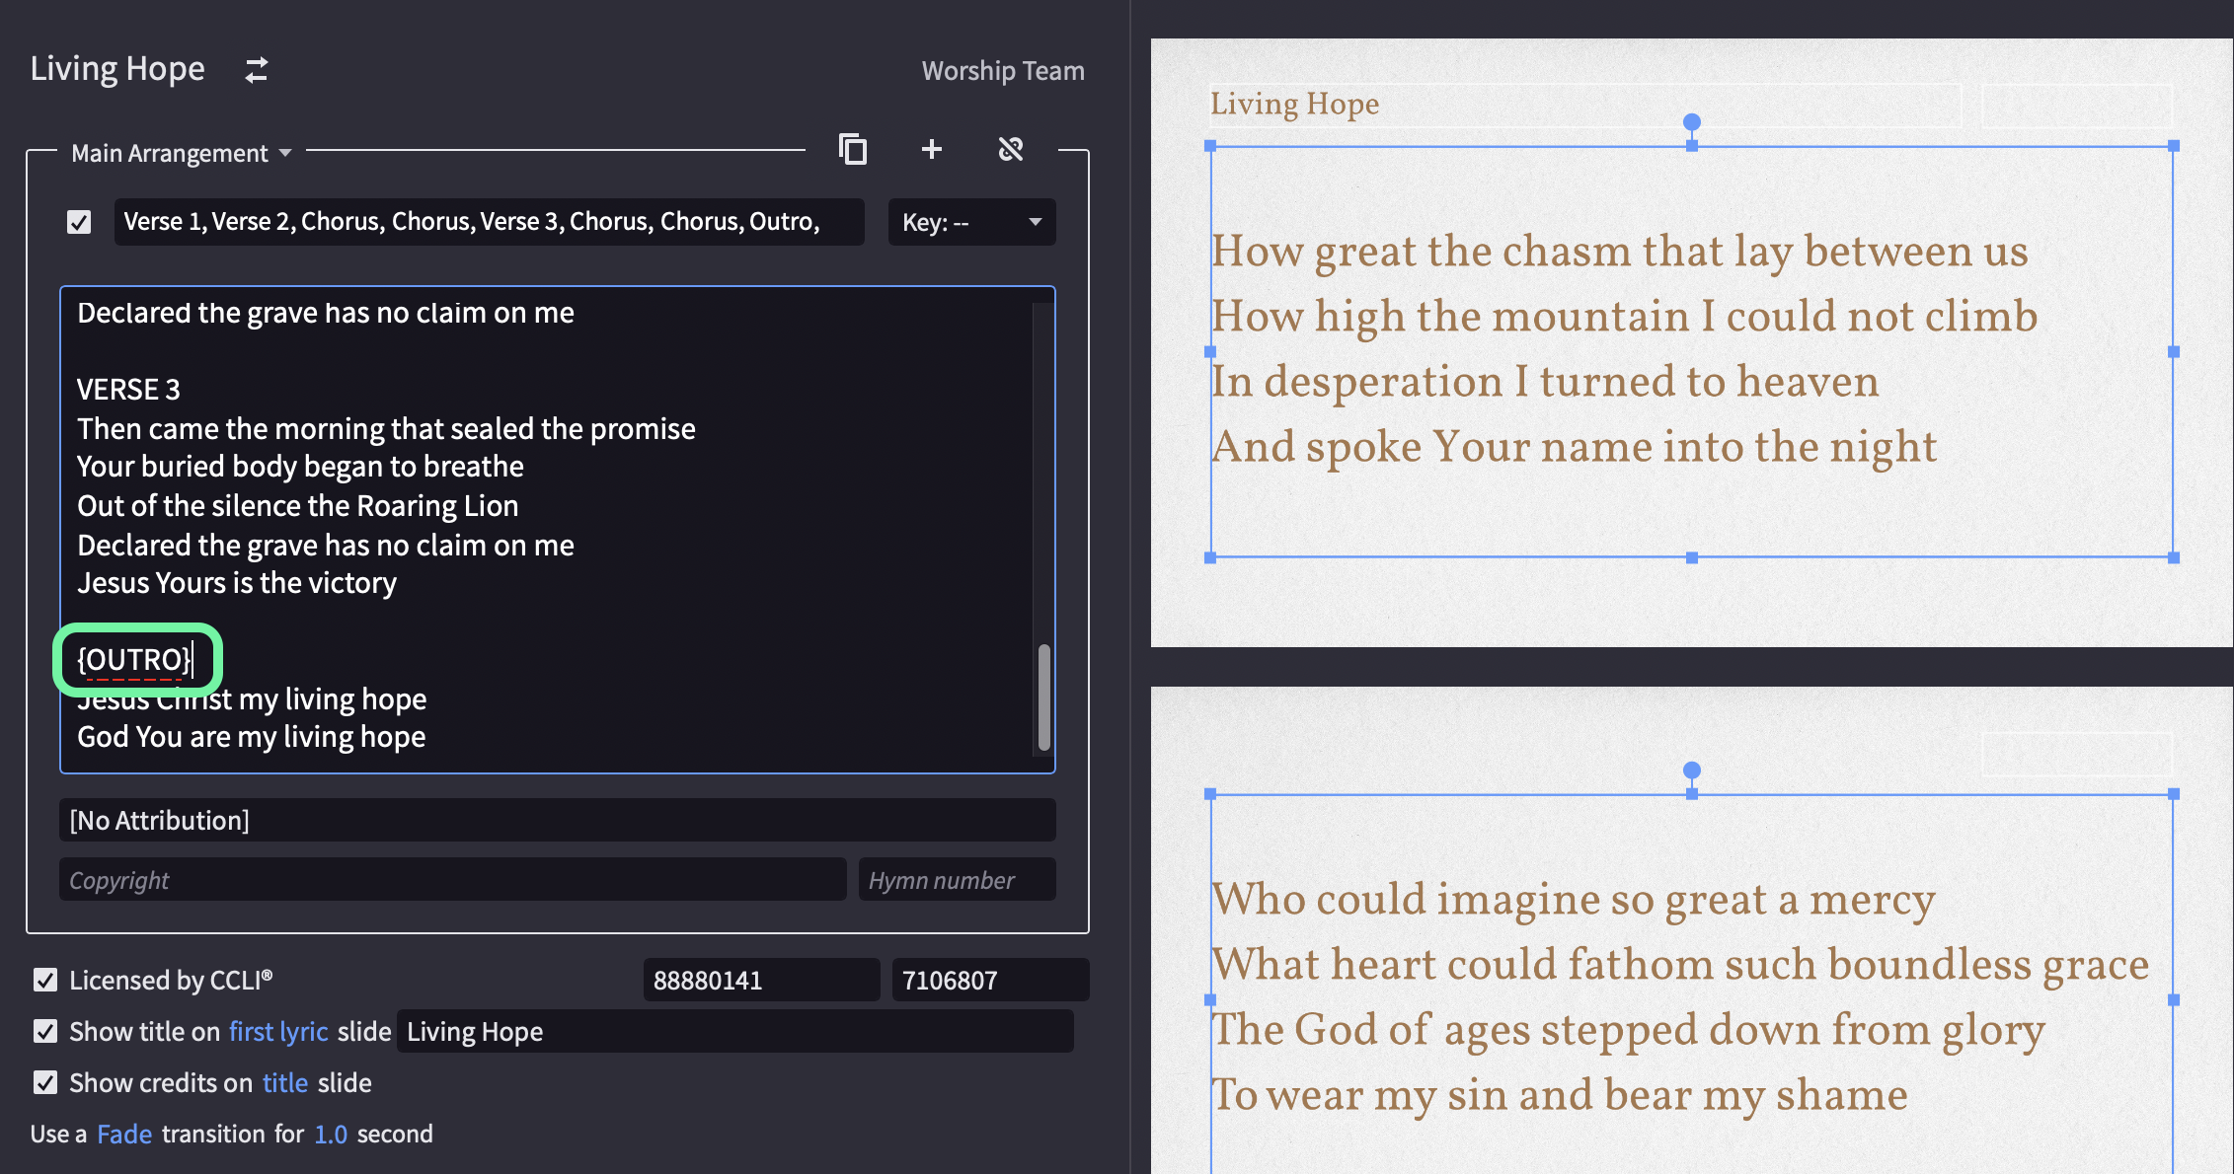This screenshot has height=1174, width=2234.
Task: Click the CCLI song number field 7106807
Action: click(990, 980)
